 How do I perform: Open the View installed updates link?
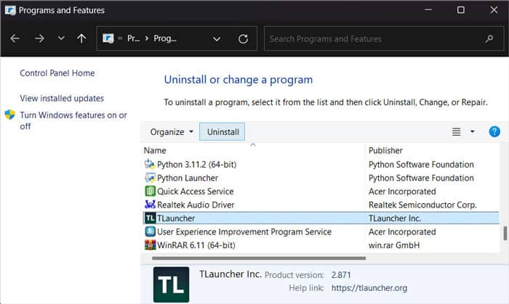point(62,99)
